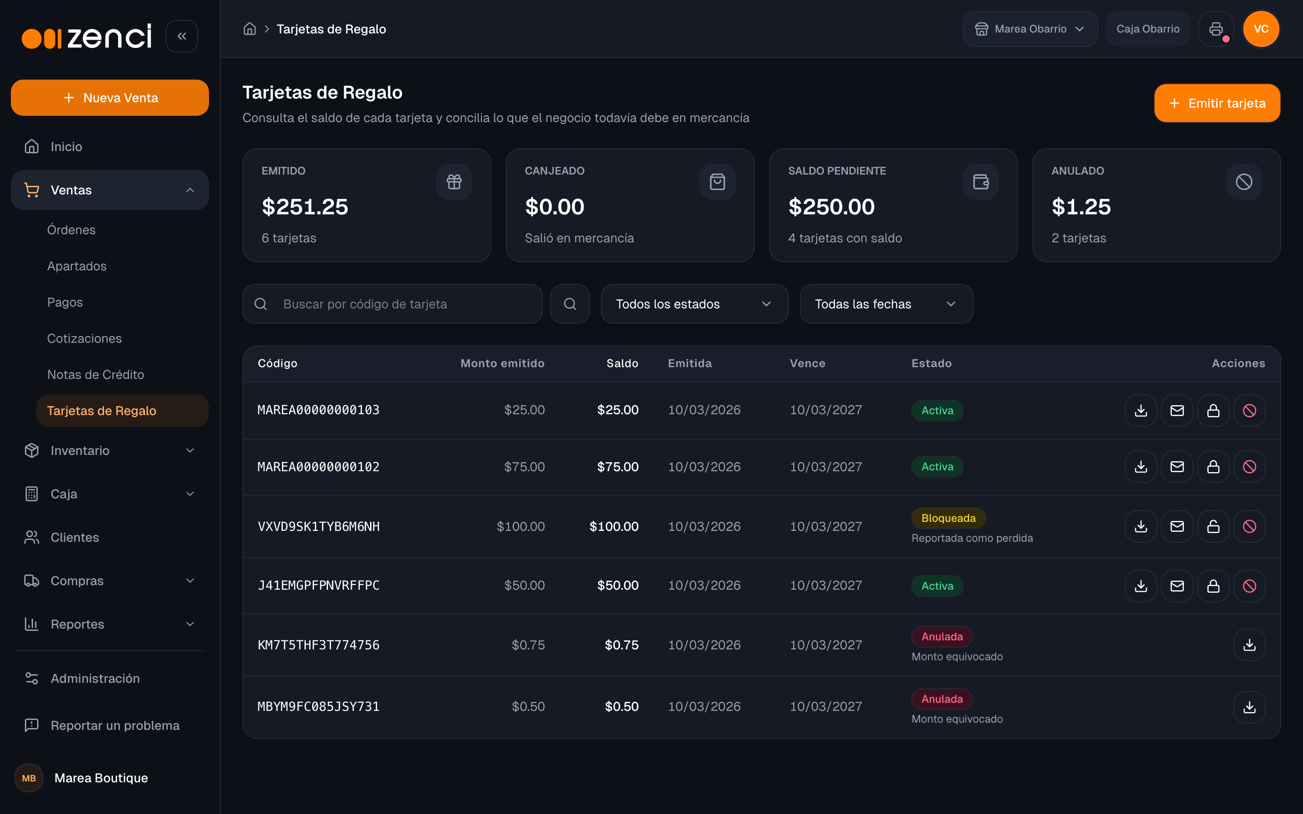Open the Marea Obarrio store dropdown
Viewport: 1303px width, 814px height.
click(x=1030, y=29)
